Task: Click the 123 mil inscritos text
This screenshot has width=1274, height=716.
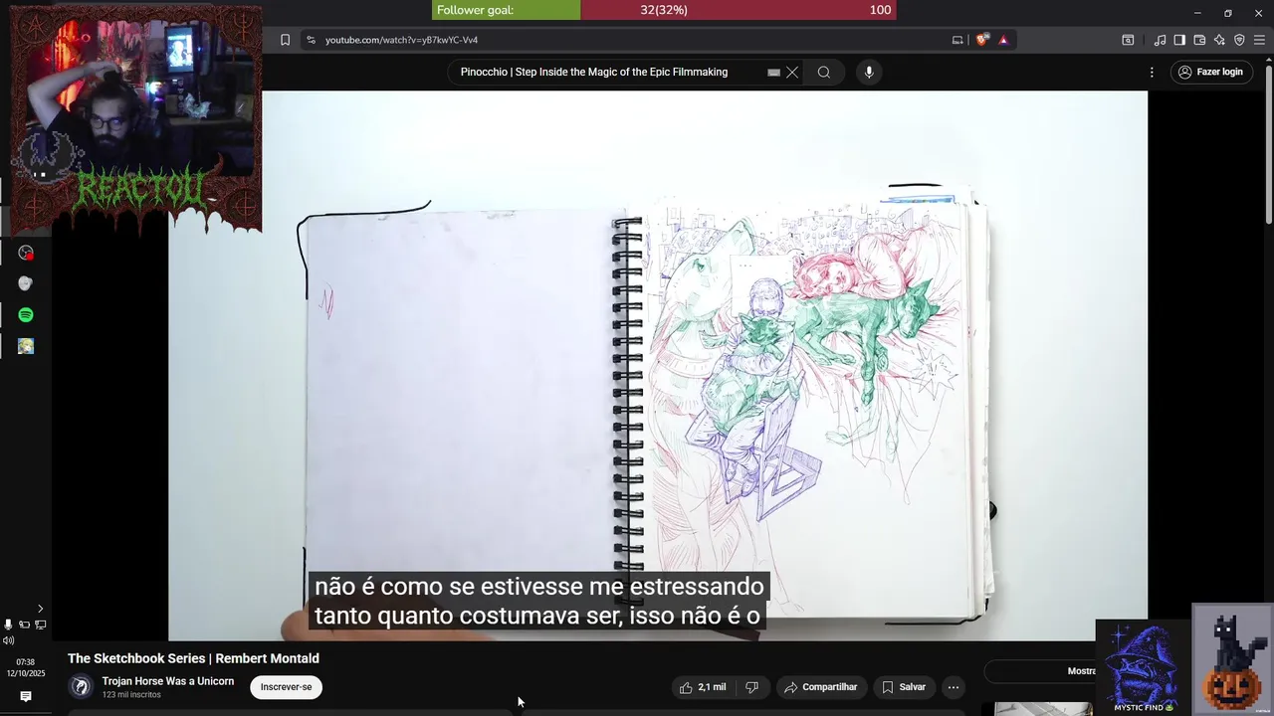Action: point(131,695)
